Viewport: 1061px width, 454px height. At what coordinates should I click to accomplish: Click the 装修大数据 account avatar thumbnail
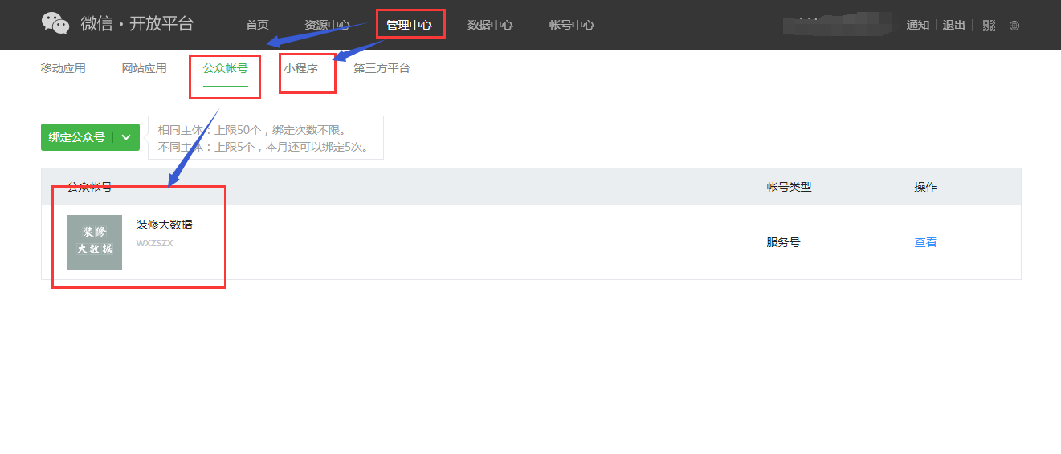95,242
